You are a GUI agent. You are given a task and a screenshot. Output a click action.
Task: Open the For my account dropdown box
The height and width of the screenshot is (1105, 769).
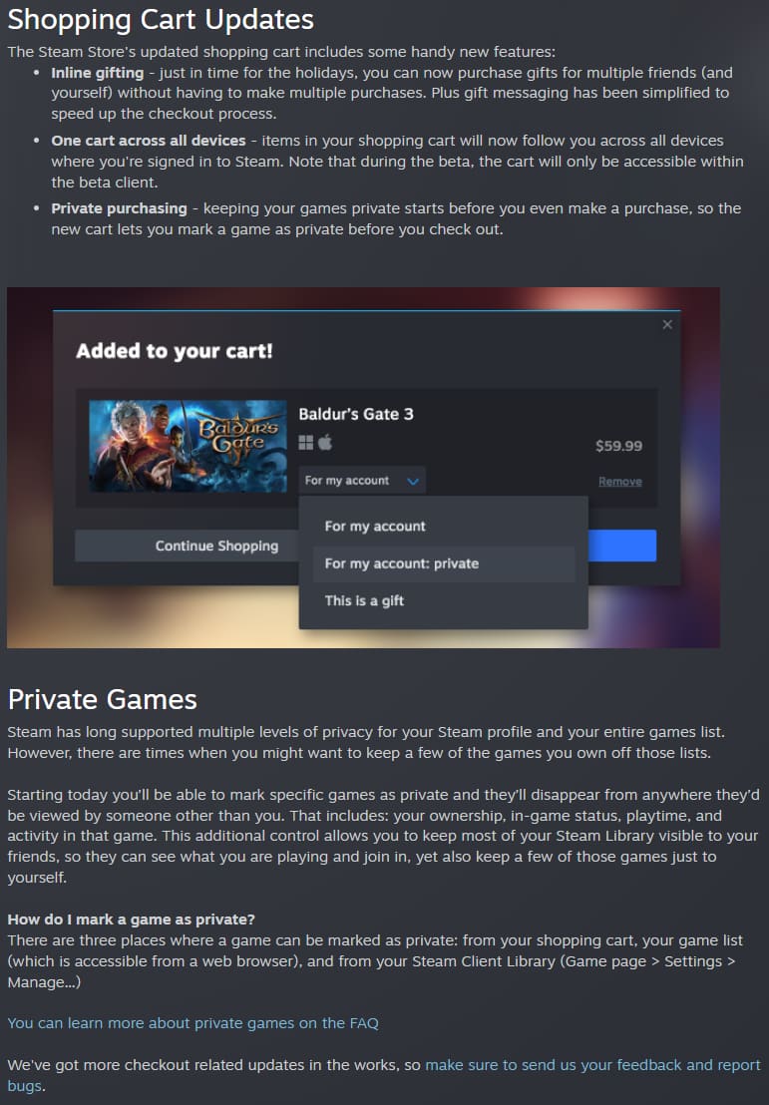[x=362, y=481]
